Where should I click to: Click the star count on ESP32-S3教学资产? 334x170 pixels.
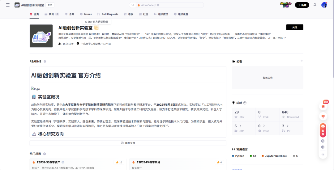pyautogui.click(x=119, y=162)
